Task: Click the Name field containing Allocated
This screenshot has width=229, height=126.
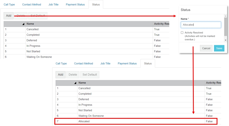Action: (x=201, y=25)
